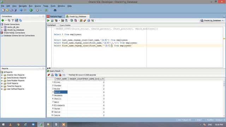Viewport: 226px width, 127px height.
Task: Select Oracle NoSQL Connections tree item
Action: point(14,33)
